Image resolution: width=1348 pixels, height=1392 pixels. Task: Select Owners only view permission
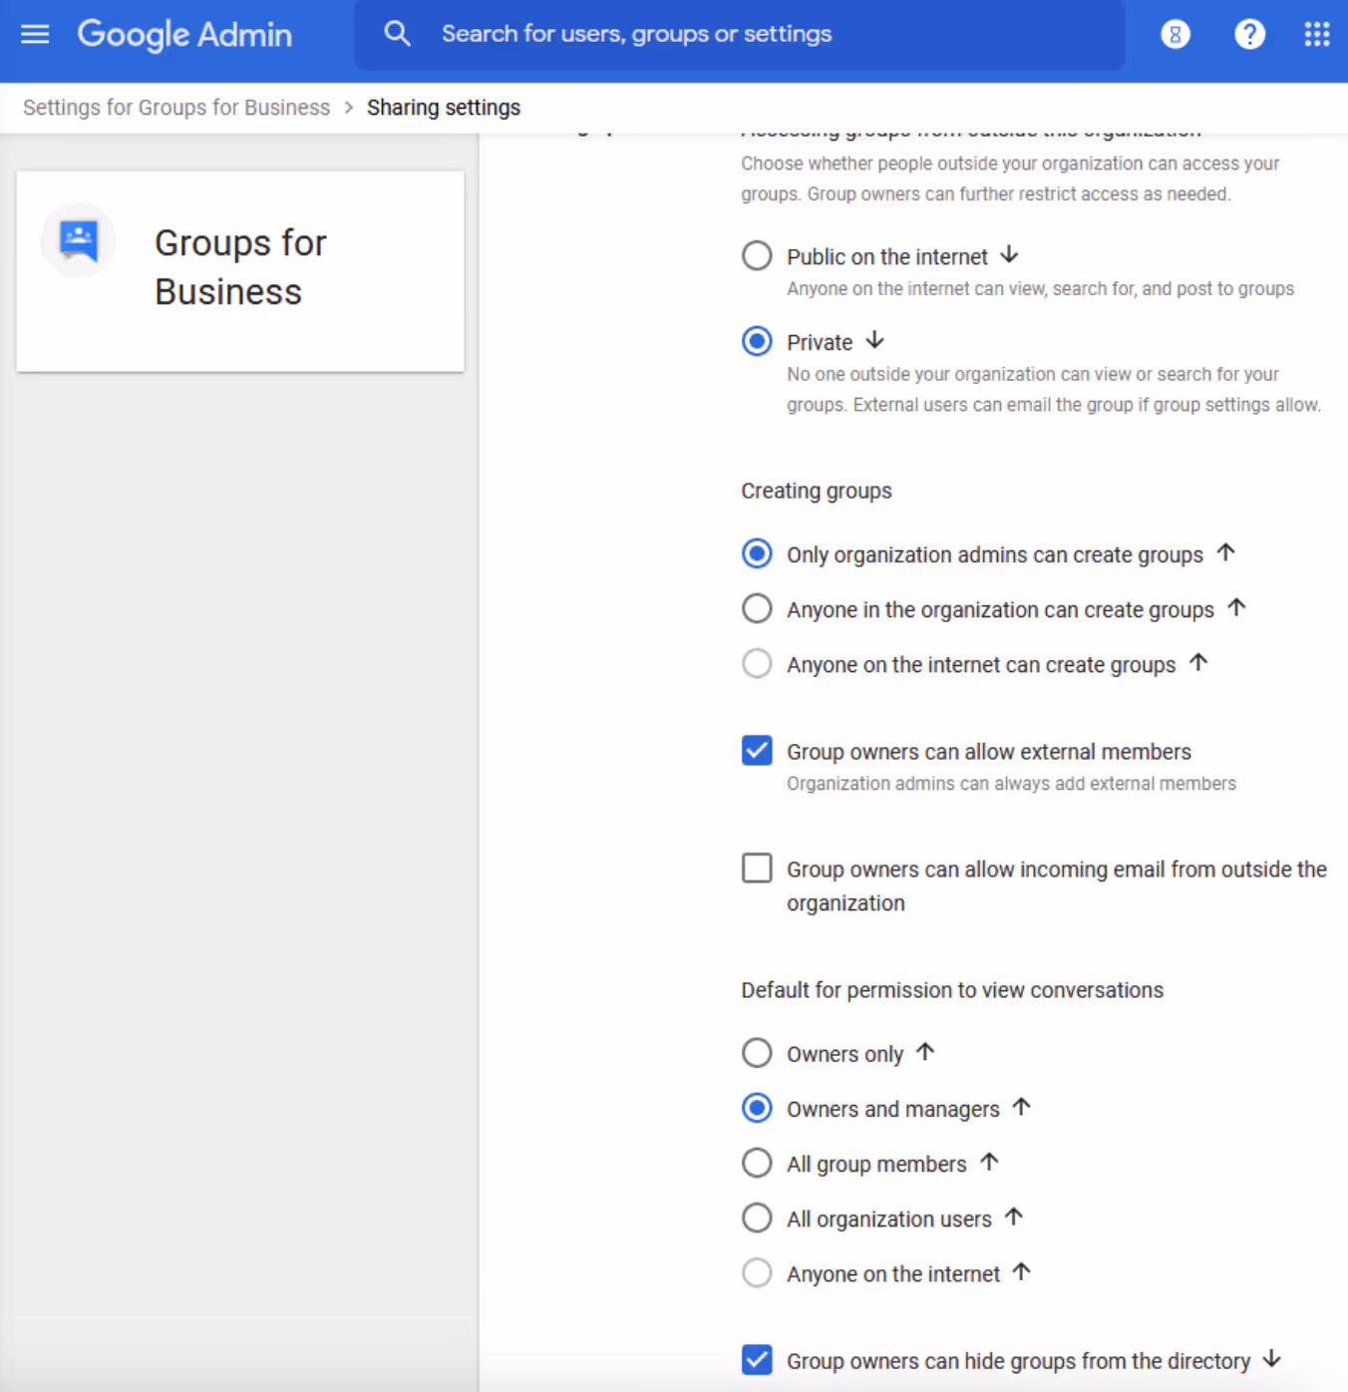(x=757, y=1053)
